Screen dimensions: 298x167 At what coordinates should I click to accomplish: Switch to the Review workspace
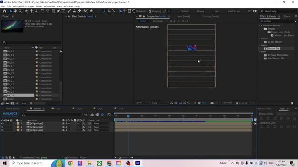point(201,11)
